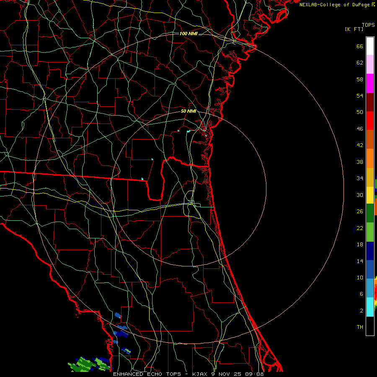
Task: Select the navy blue legend swatch
Action: [370, 251]
